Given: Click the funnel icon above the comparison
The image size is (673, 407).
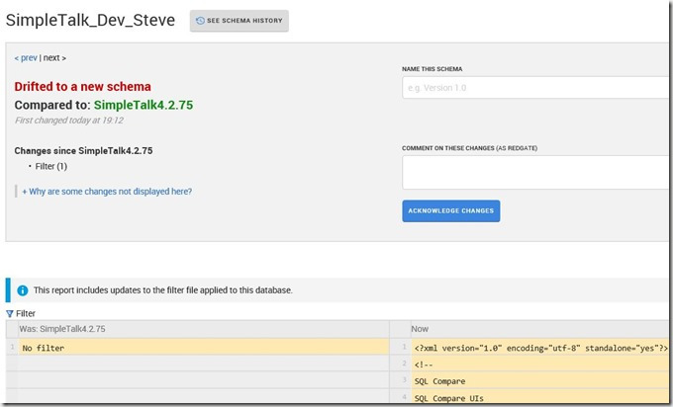Looking at the screenshot, I should 11,313.
